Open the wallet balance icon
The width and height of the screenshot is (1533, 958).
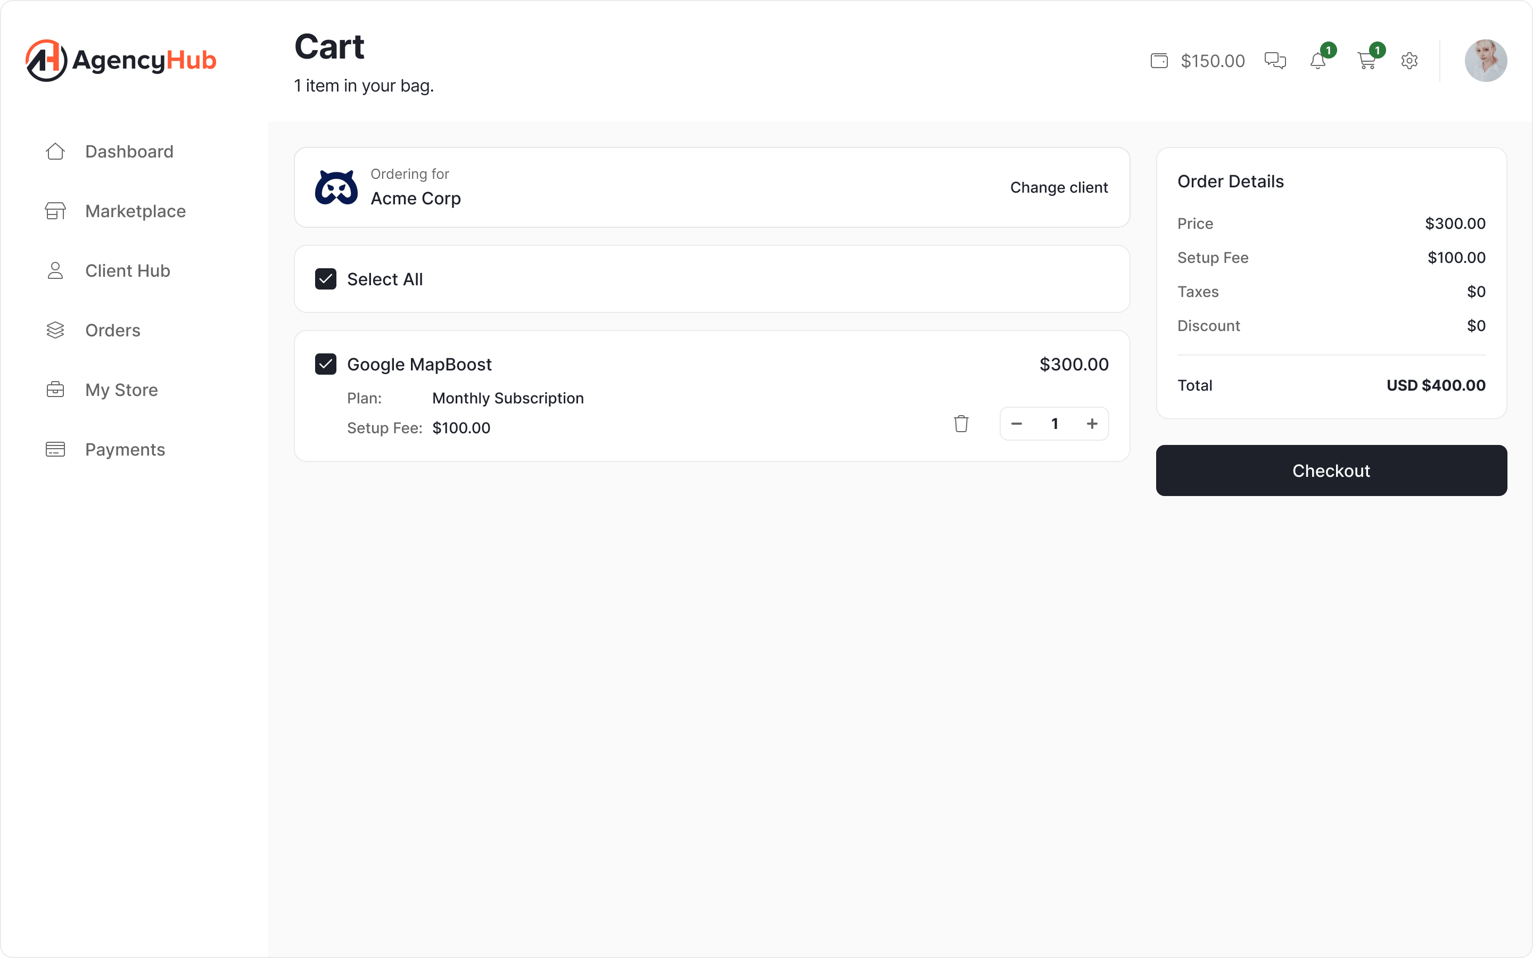point(1159,61)
